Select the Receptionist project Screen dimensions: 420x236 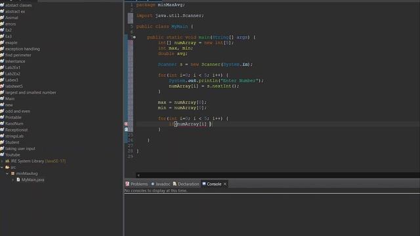16,130
